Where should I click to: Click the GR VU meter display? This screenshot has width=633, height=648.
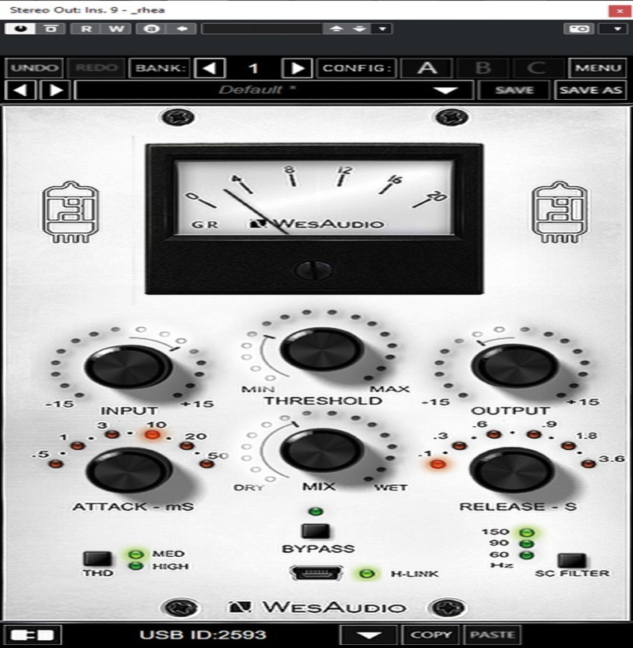click(x=314, y=198)
